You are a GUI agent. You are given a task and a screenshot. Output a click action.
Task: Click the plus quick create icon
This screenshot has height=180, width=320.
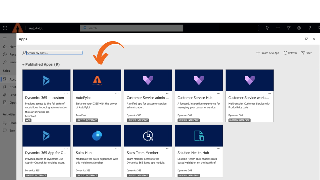278,28
